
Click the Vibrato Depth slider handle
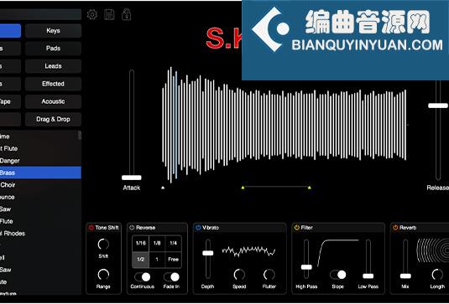click(x=208, y=253)
